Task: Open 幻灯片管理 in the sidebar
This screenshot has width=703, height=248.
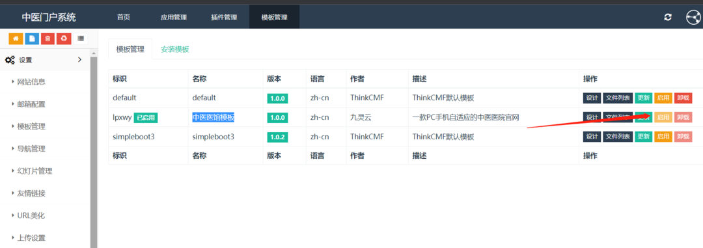Action: point(35,171)
